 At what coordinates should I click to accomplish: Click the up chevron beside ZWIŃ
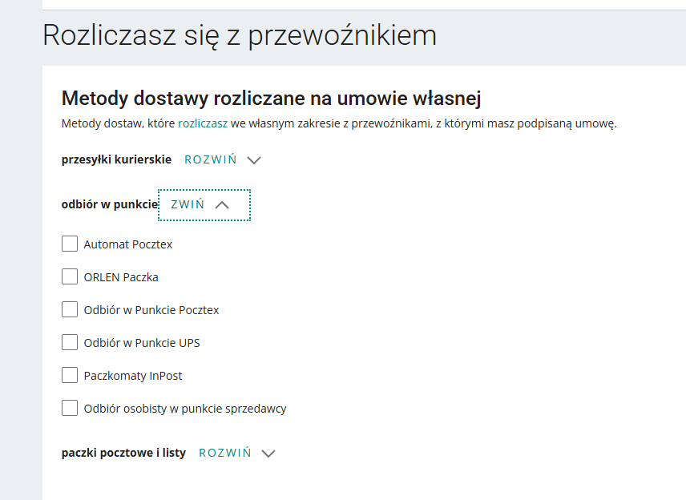pyautogui.click(x=222, y=204)
